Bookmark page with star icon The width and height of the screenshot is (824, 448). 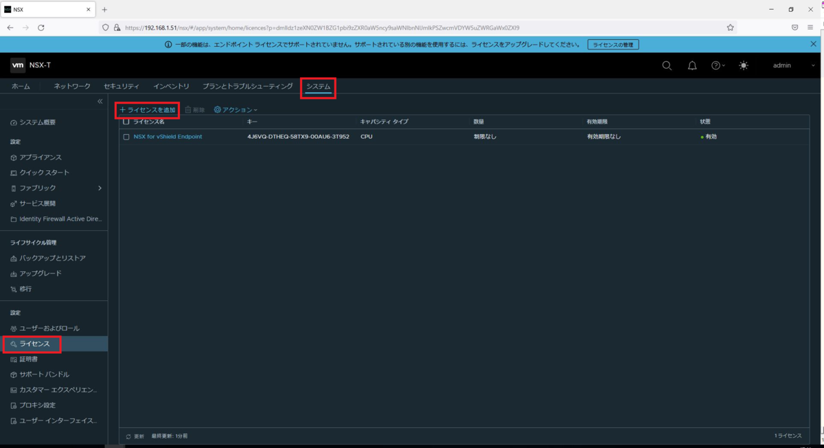pos(731,27)
